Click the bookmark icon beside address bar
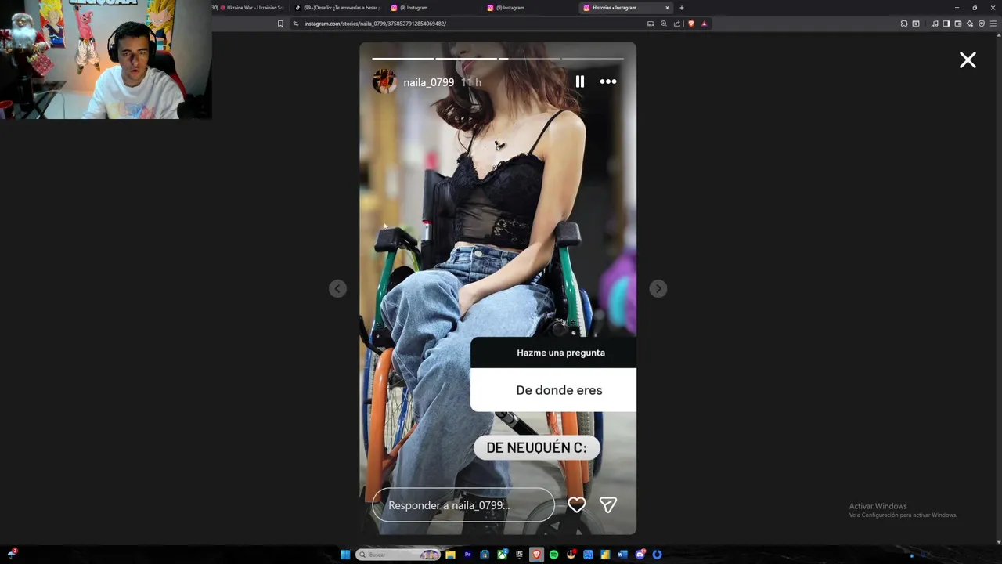Viewport: 1002px width, 564px height. [280, 23]
